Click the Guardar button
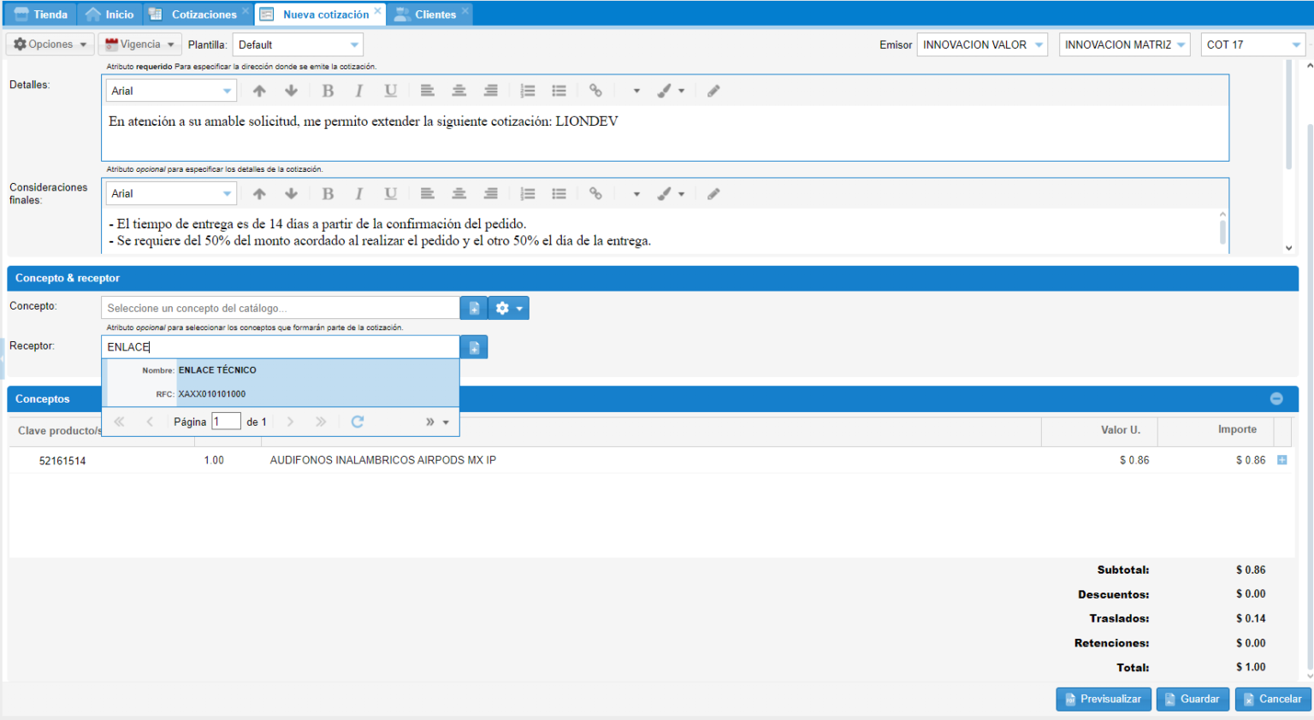This screenshot has width=1314, height=720. click(1193, 699)
